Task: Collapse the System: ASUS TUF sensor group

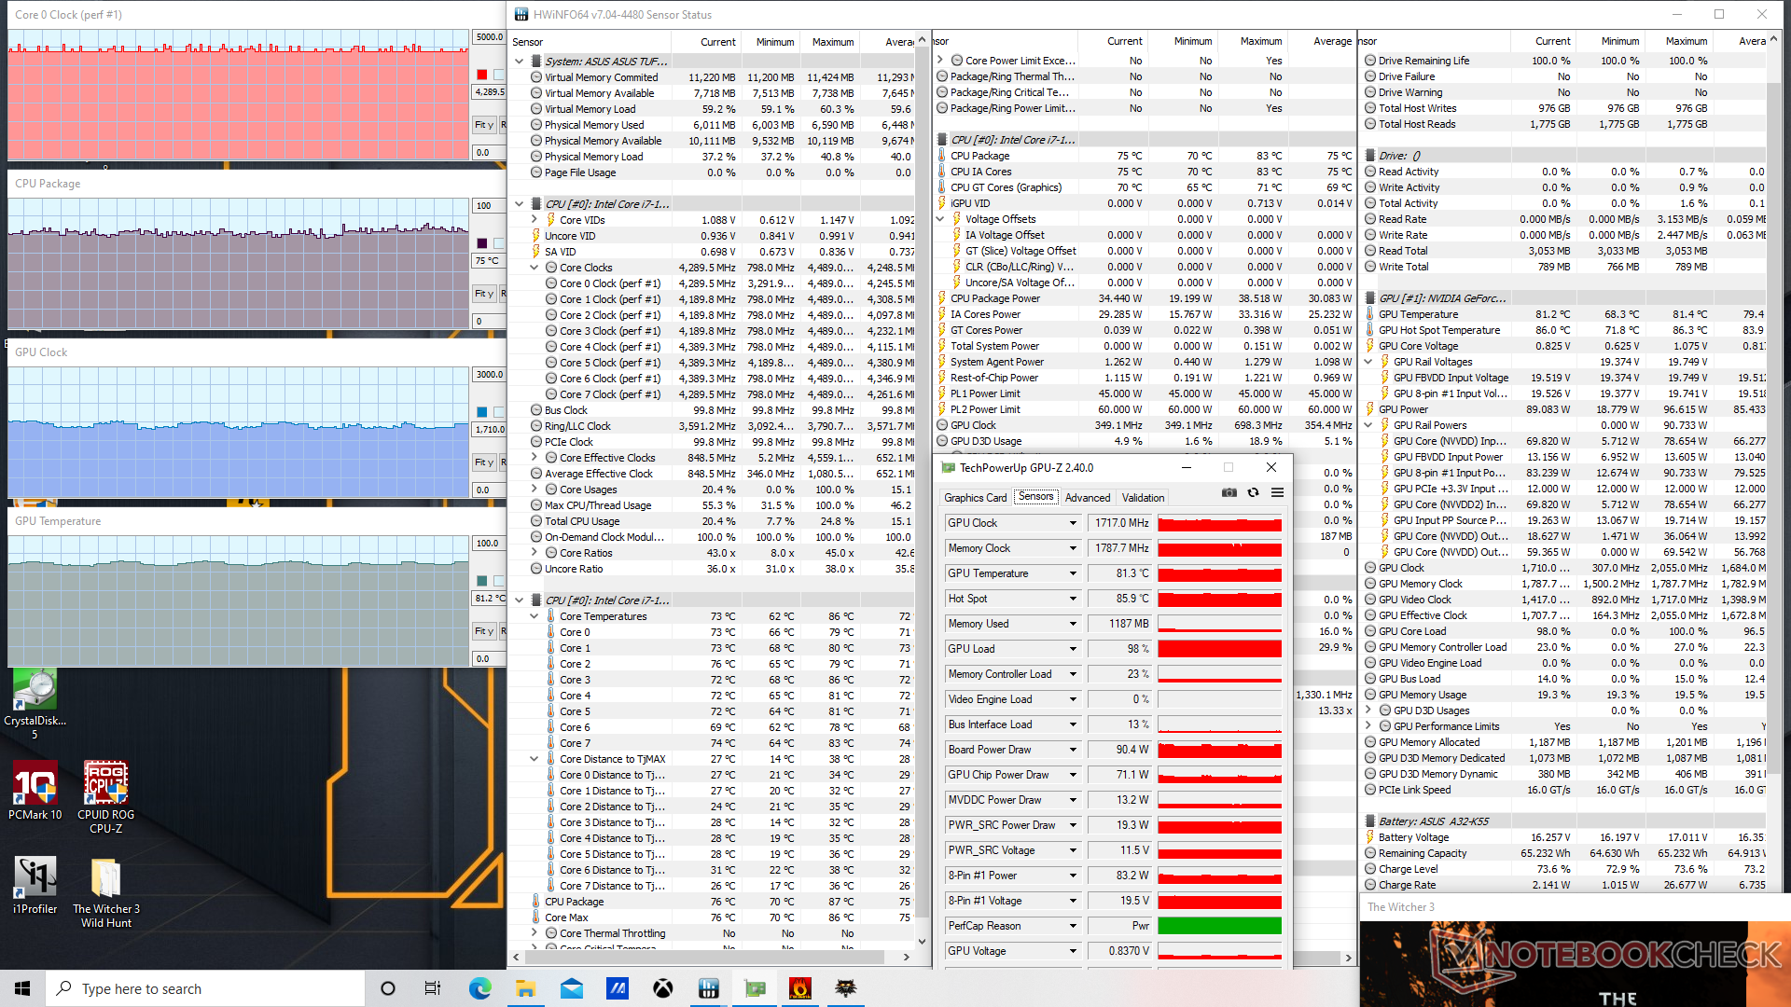Action: coord(520,62)
